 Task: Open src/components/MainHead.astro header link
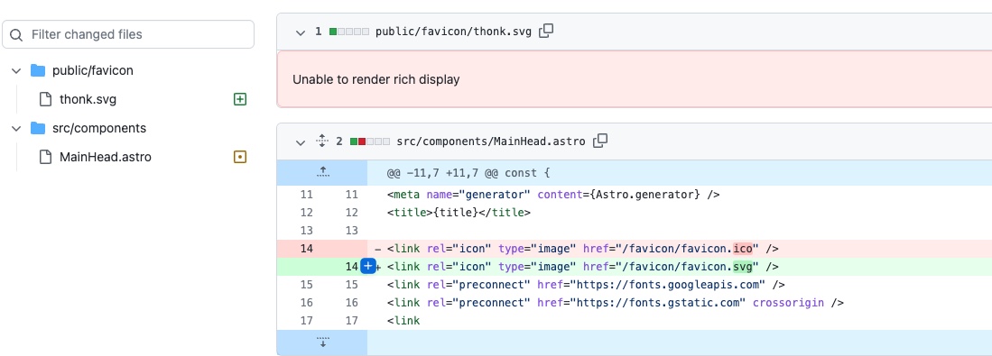491,141
